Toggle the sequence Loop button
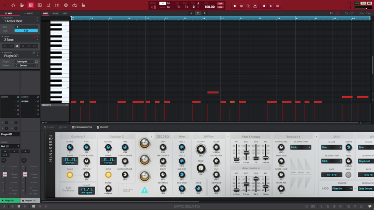The image size is (374, 210). coord(26,30)
